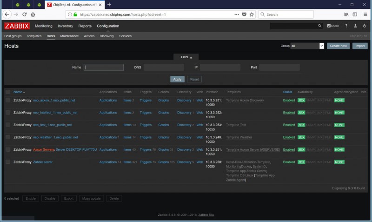Go to Templates submenu
This screenshot has height=222, width=372.
(x=34, y=36)
